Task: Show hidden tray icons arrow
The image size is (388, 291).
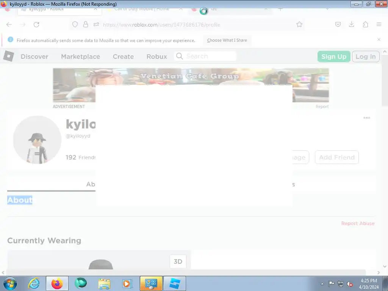Action: (x=322, y=284)
